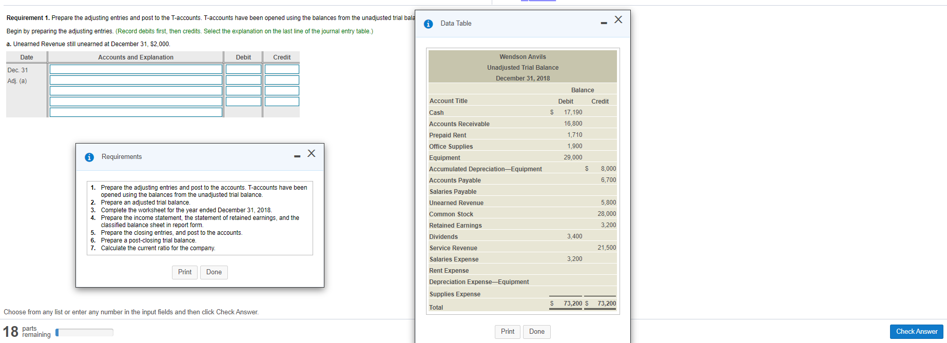Image resolution: width=947 pixels, height=343 pixels.
Task: Close the Requirements dialog
Action: click(312, 153)
